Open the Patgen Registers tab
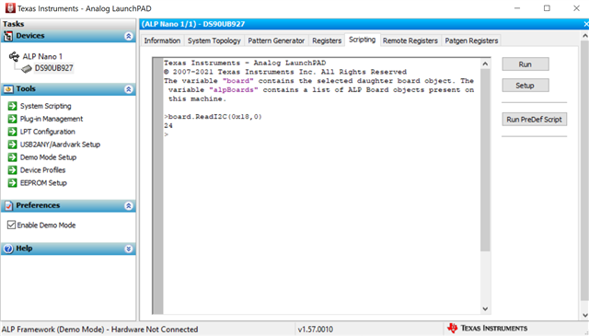Viewport: 589px width, 336px height. (x=471, y=41)
